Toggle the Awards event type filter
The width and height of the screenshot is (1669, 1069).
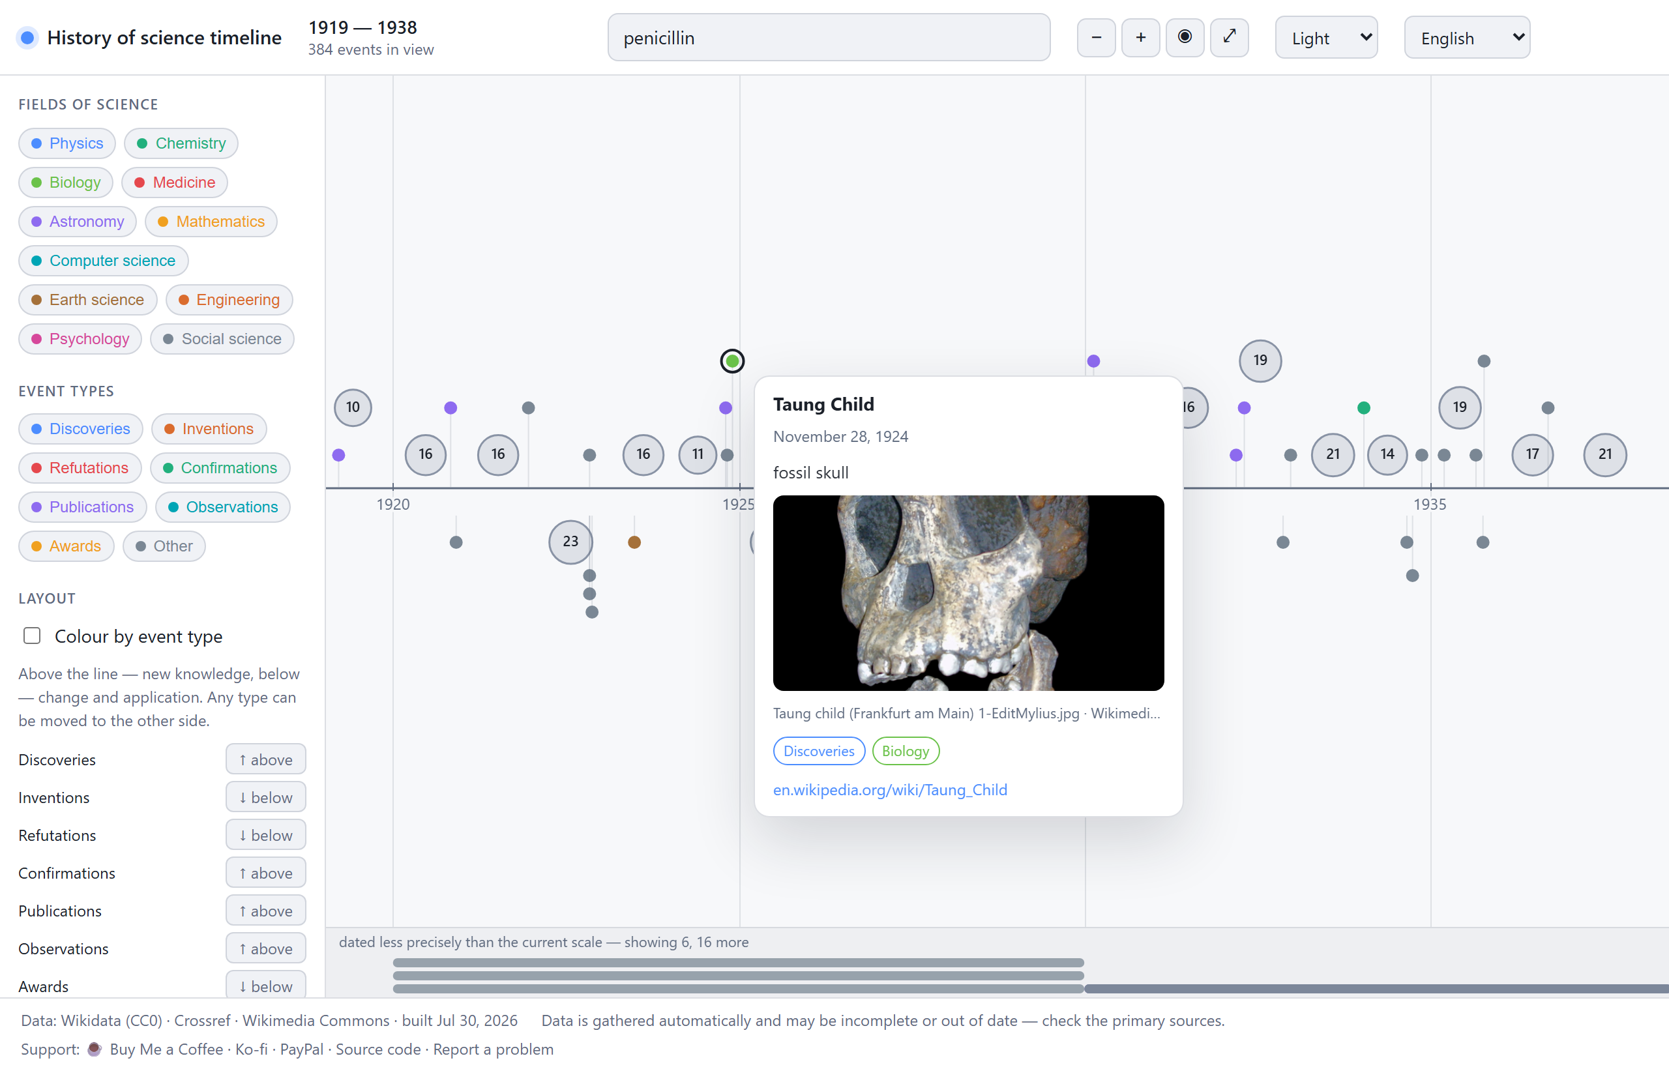[66, 546]
